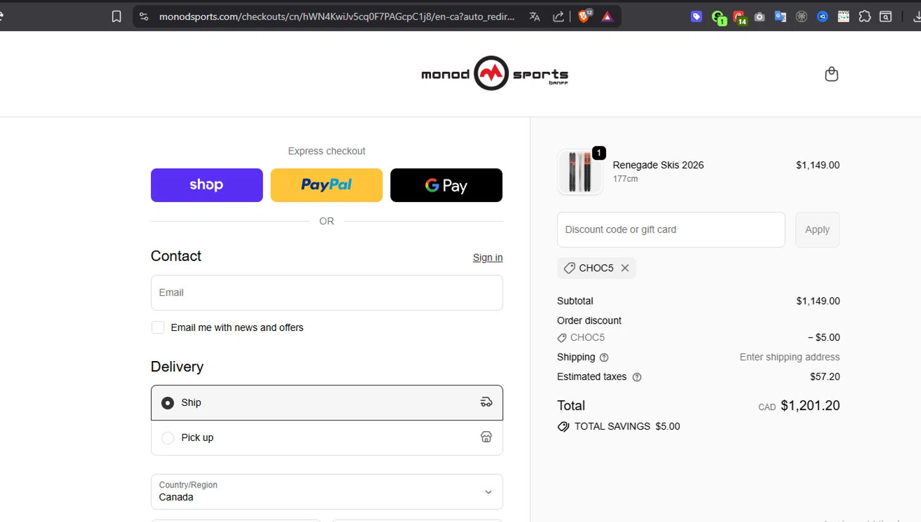Image resolution: width=921 pixels, height=522 pixels.
Task: Open site settings icon beside the URL
Action: click(144, 17)
